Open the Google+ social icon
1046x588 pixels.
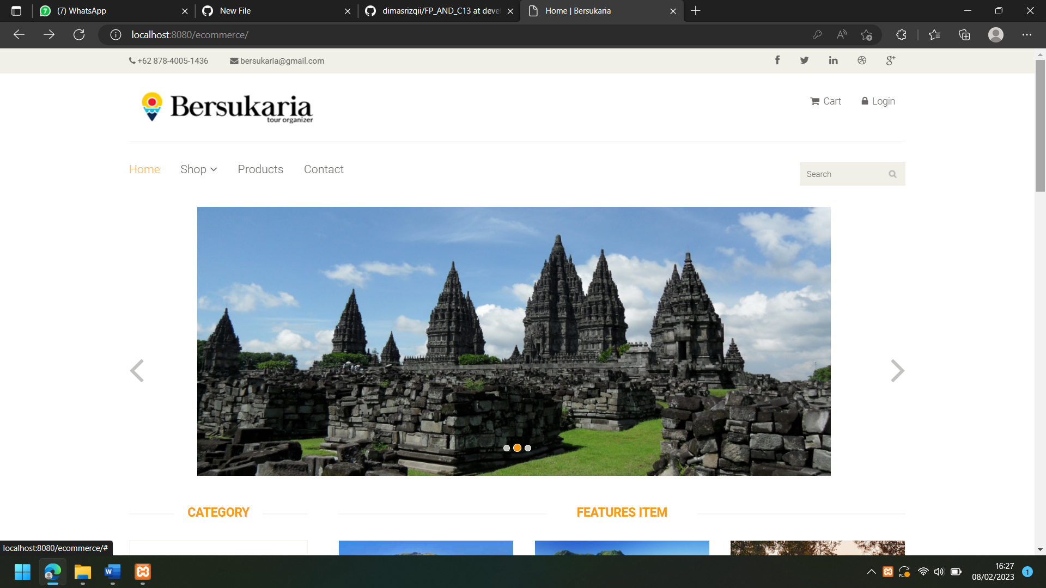click(x=890, y=60)
